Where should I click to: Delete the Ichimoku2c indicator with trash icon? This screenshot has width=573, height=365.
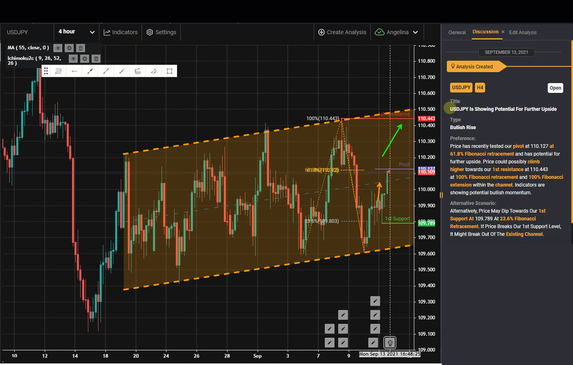[96, 59]
